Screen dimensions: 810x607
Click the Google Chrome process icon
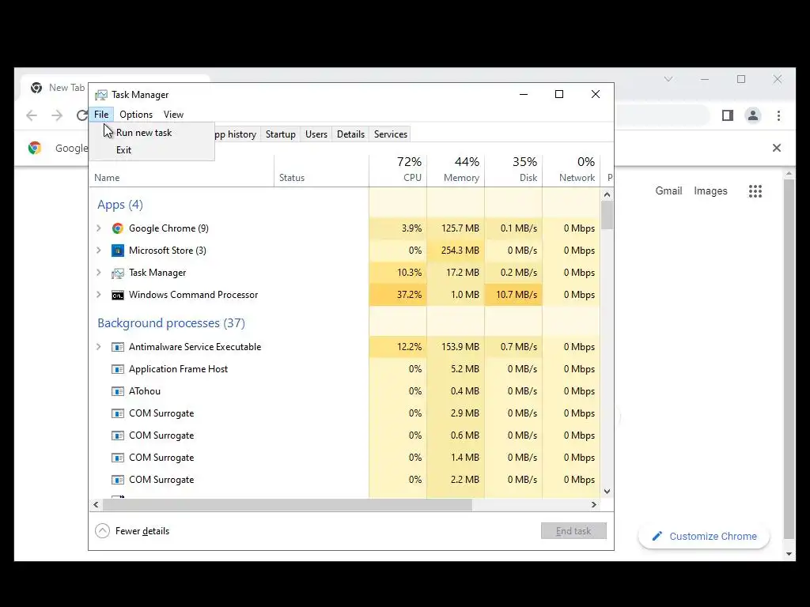coord(118,228)
